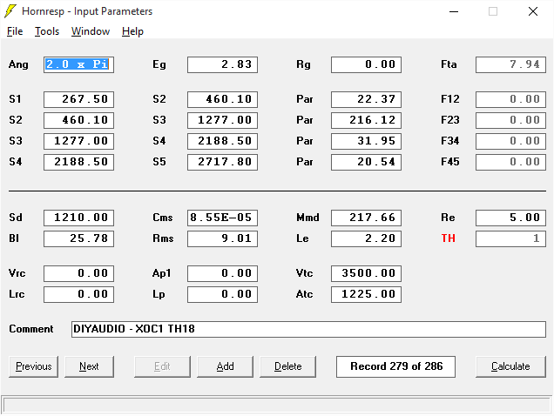Click the Par field showing 31.95
The height and width of the screenshot is (416, 554).
coord(366,141)
